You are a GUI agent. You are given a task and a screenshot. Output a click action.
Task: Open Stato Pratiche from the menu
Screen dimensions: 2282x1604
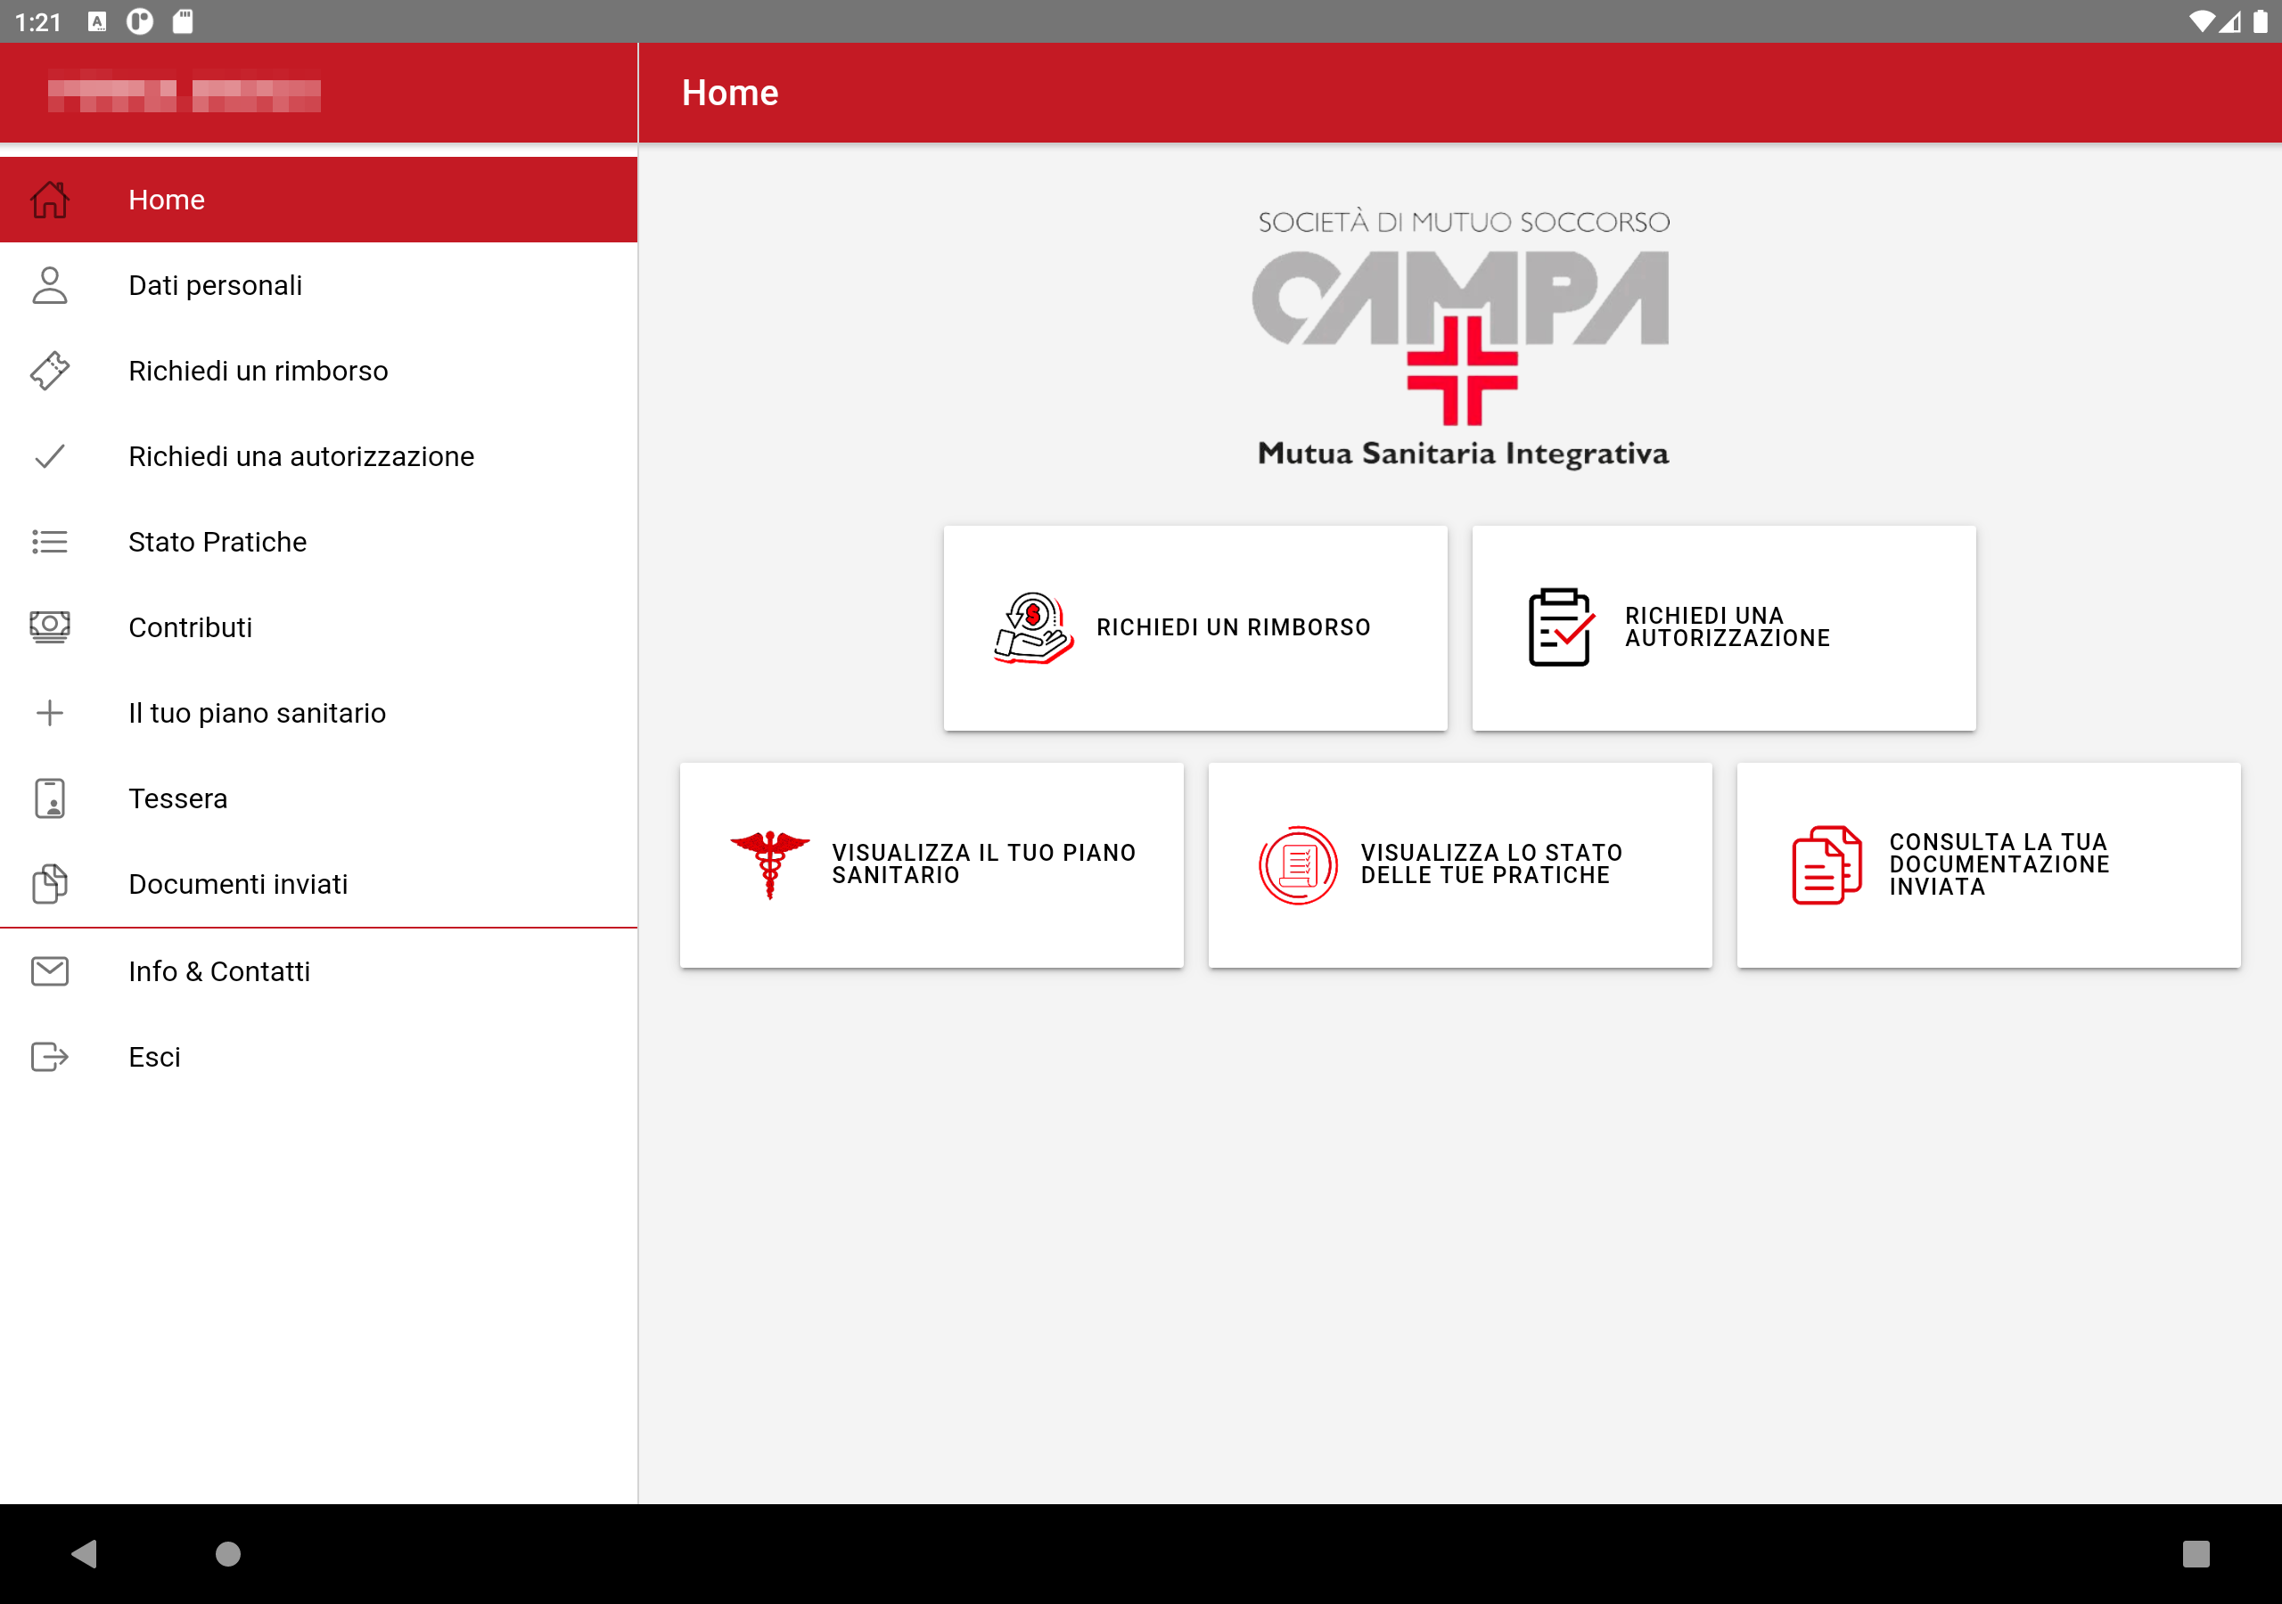click(x=218, y=542)
